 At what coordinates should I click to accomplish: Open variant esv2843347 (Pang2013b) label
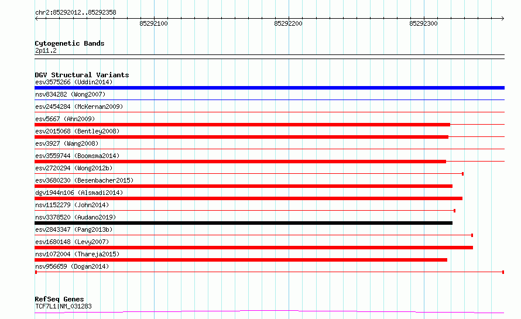click(74, 229)
